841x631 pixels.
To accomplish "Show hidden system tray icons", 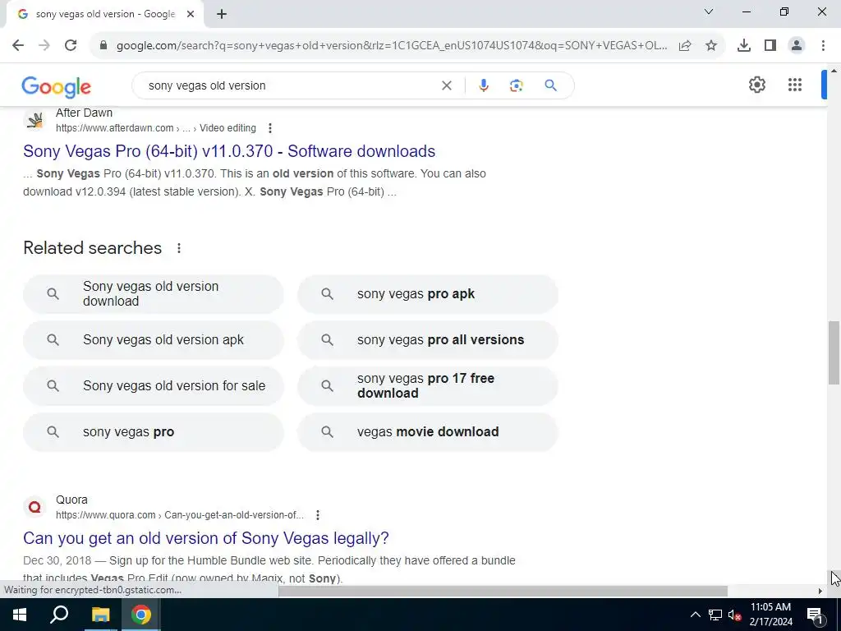I will click(695, 615).
